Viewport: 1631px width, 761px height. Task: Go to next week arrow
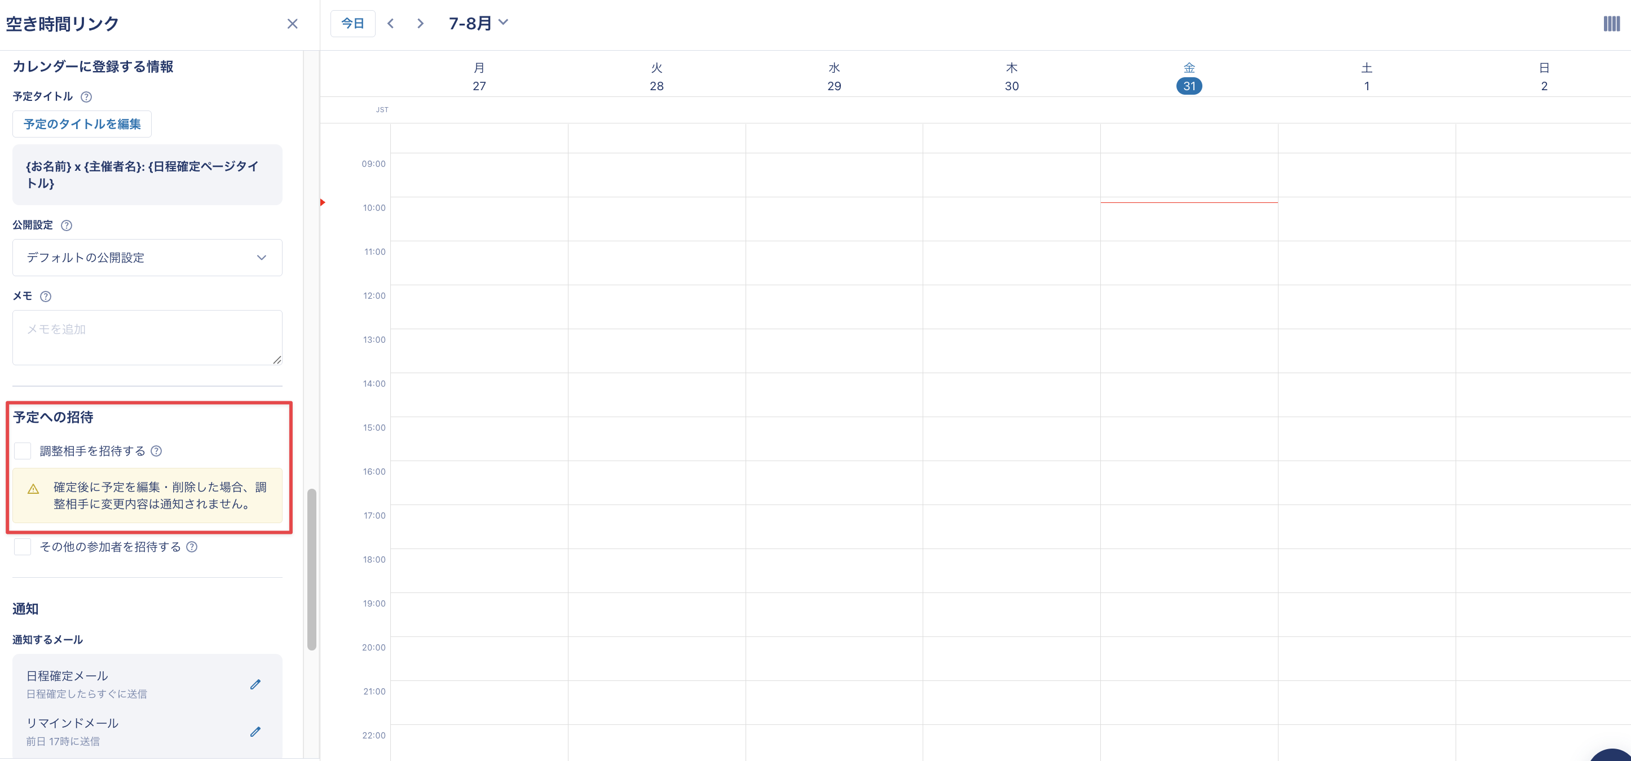[x=420, y=24]
